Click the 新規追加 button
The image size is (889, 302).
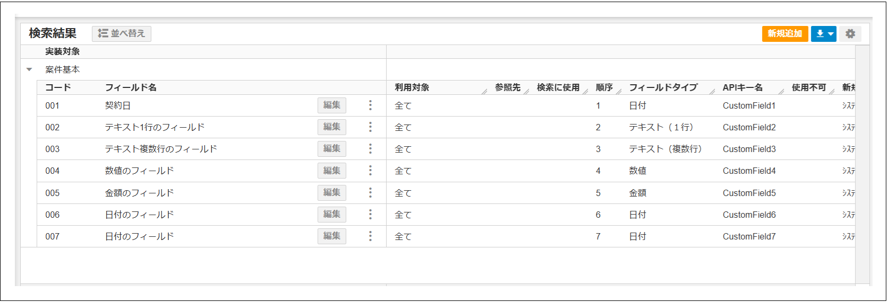[784, 34]
